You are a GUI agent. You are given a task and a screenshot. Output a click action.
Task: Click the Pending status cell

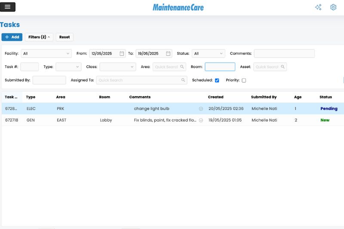click(x=329, y=109)
